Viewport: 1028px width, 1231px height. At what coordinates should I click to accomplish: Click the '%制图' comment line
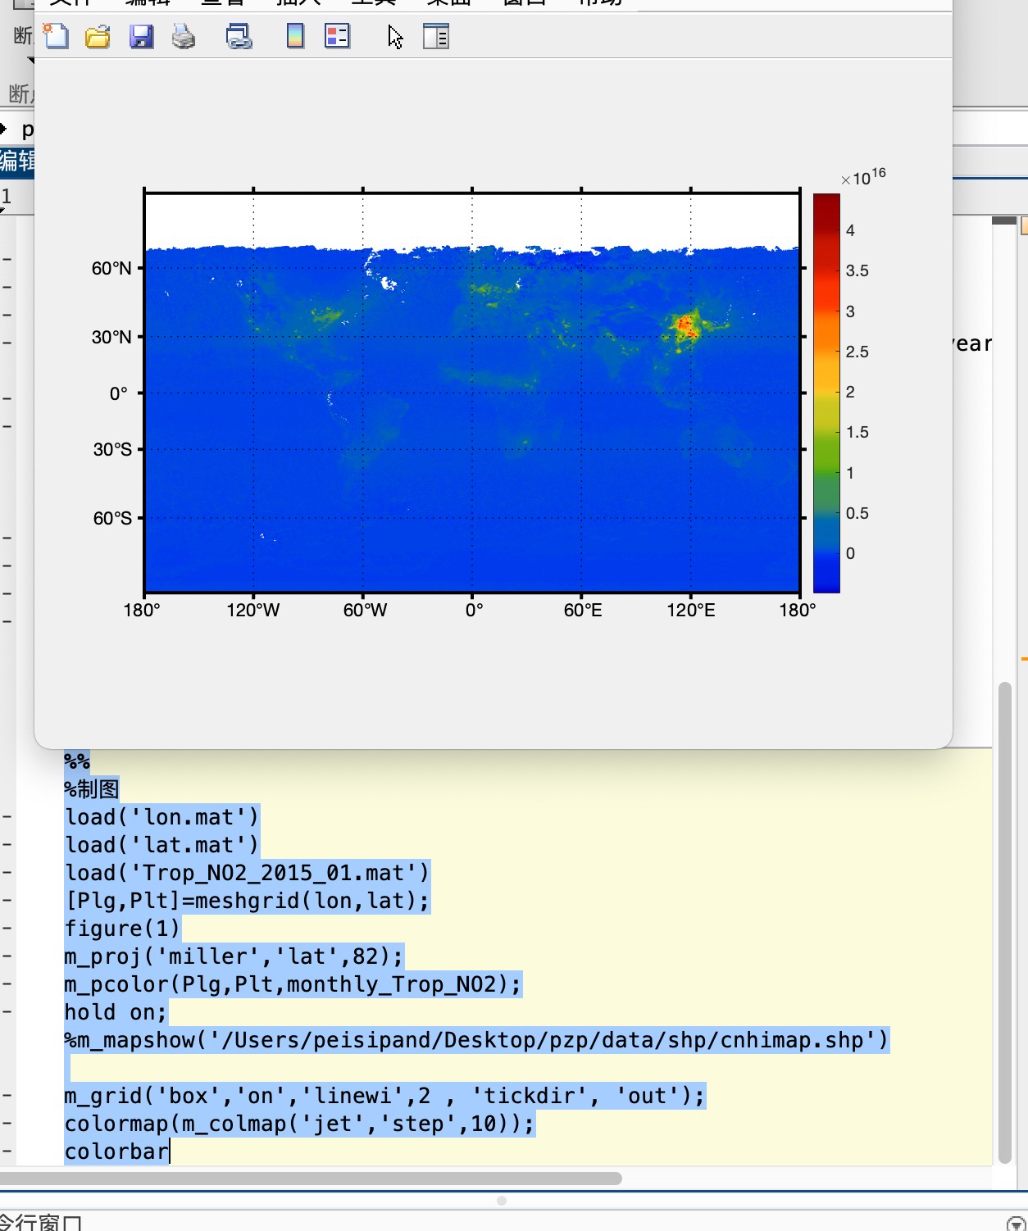click(x=92, y=789)
